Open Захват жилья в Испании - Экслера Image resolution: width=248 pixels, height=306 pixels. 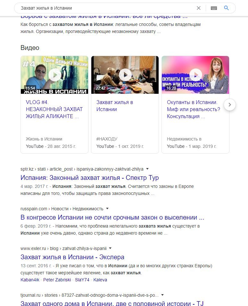[72, 257]
